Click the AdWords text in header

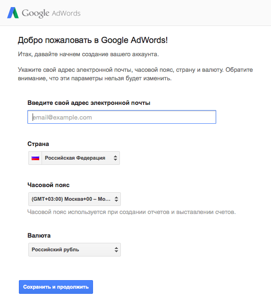(66, 13)
